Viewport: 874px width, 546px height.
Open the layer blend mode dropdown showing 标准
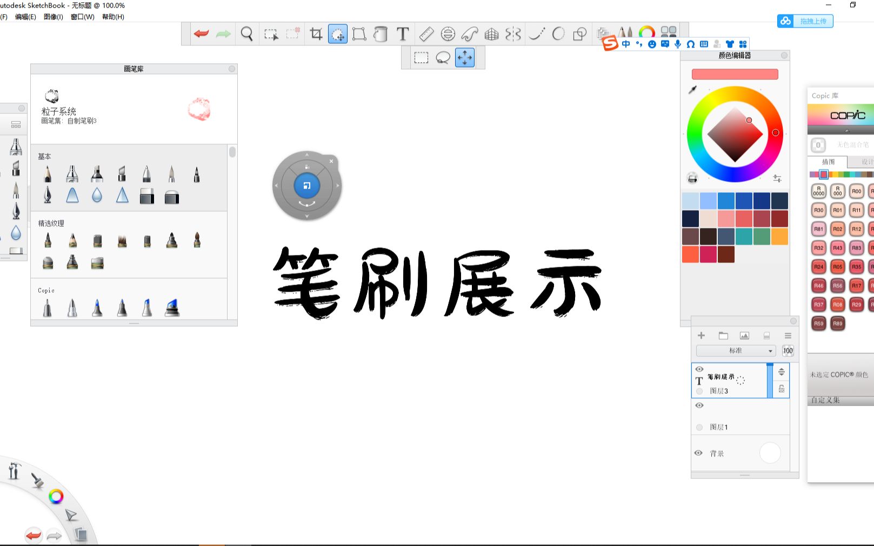click(x=736, y=350)
